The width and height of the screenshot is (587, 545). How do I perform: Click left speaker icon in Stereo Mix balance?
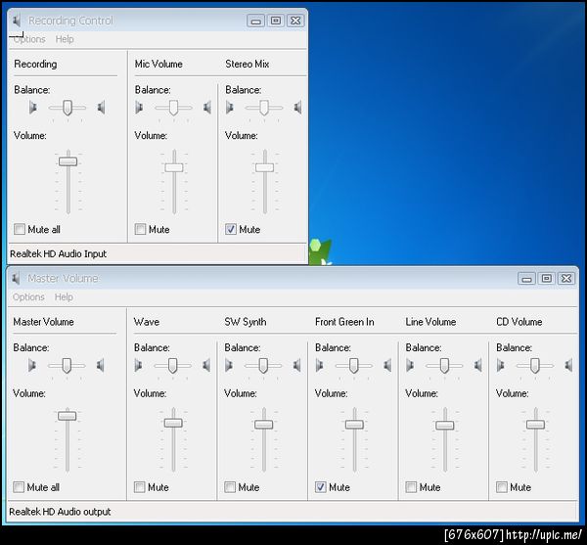[x=230, y=108]
